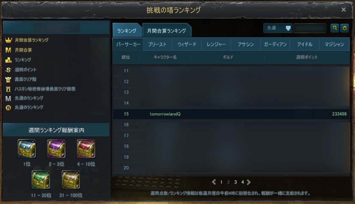The width and height of the screenshot is (355, 204).
Task: Select the プリースト class tab
Action: coord(157,44)
